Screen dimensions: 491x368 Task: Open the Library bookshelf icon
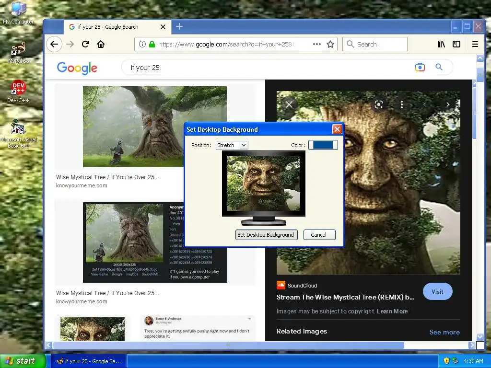[x=441, y=44]
